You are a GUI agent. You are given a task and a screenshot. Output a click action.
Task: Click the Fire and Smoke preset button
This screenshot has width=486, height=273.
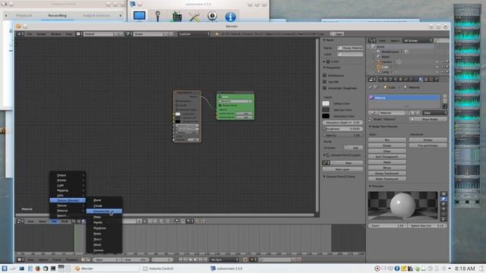tap(428, 146)
